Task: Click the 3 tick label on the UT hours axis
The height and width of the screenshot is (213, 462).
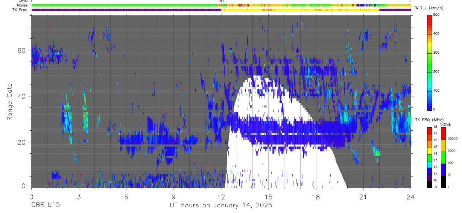Action: (79, 197)
